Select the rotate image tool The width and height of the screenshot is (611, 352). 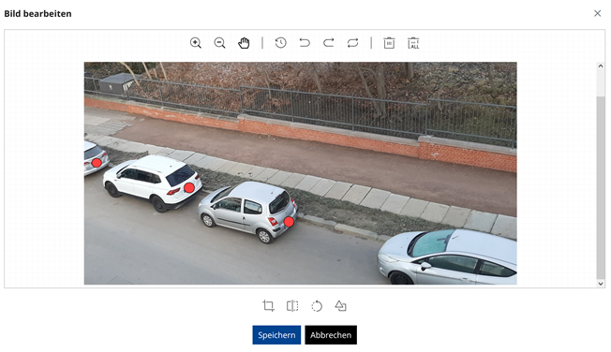317,306
